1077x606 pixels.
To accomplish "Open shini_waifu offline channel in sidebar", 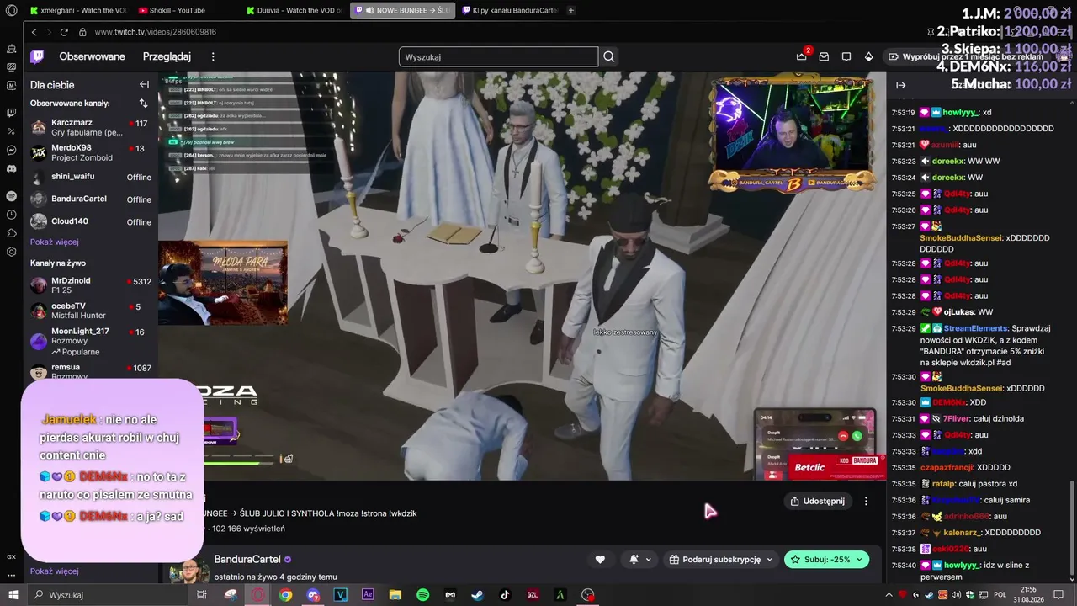I will (x=90, y=177).
